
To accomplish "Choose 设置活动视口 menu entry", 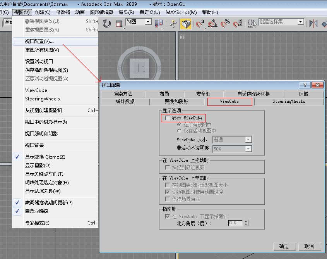I will (56, 61).
